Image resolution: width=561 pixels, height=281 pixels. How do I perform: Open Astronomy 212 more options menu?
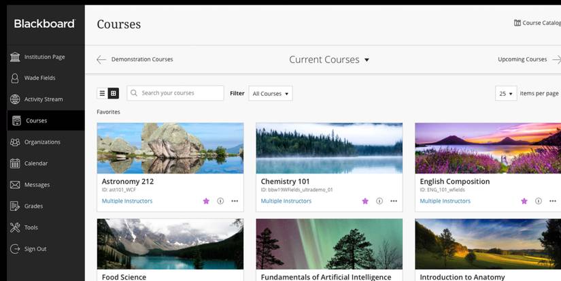coord(235,201)
